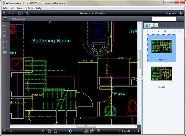Open the Measure dropdown arrow
Screen dimensions: 186x136
tap(92, 13)
